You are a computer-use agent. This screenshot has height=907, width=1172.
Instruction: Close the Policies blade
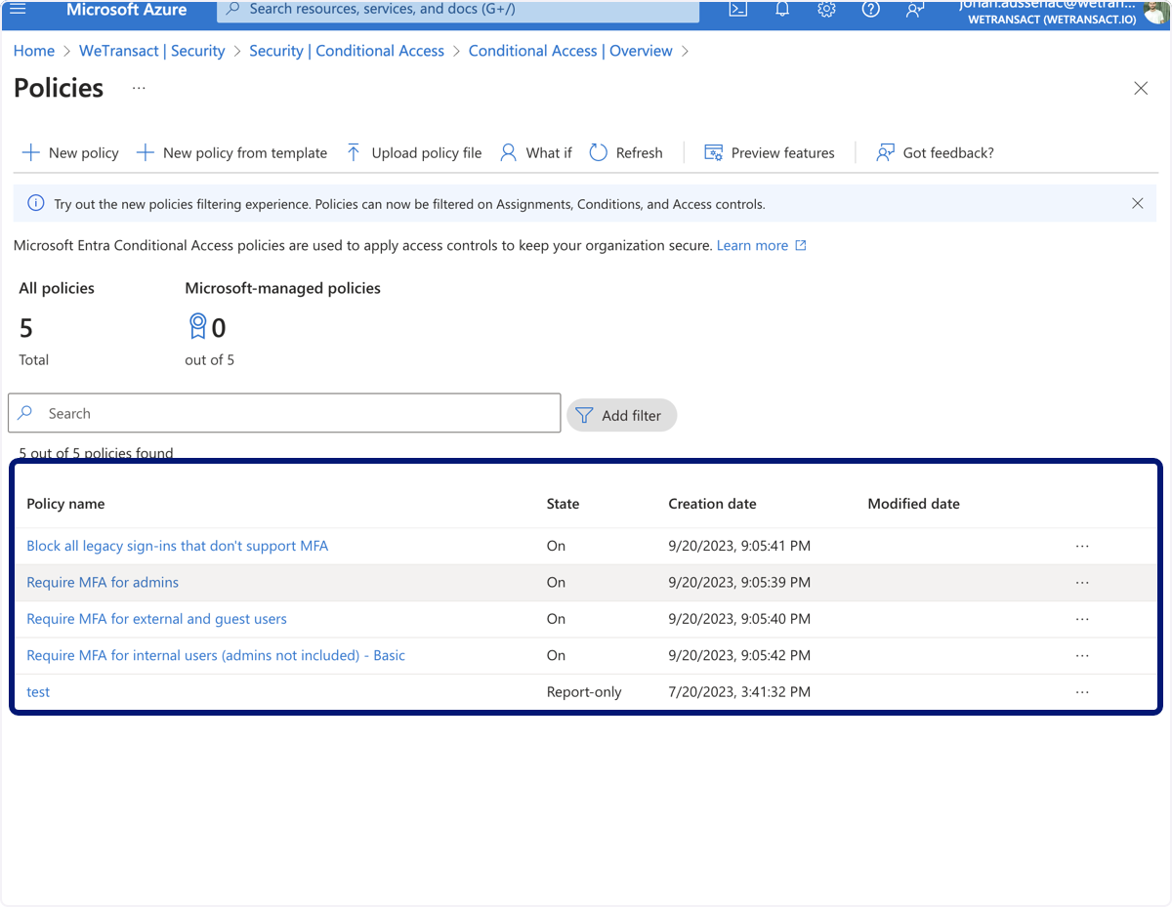[1141, 88]
